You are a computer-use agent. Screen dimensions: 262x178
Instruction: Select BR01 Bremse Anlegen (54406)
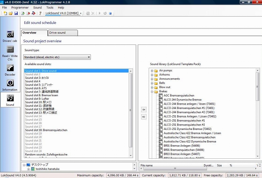(182, 146)
